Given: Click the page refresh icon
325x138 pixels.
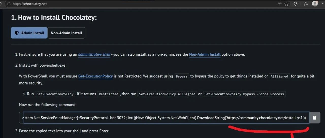Looking at the screenshot, I should (x=1, y=4).
